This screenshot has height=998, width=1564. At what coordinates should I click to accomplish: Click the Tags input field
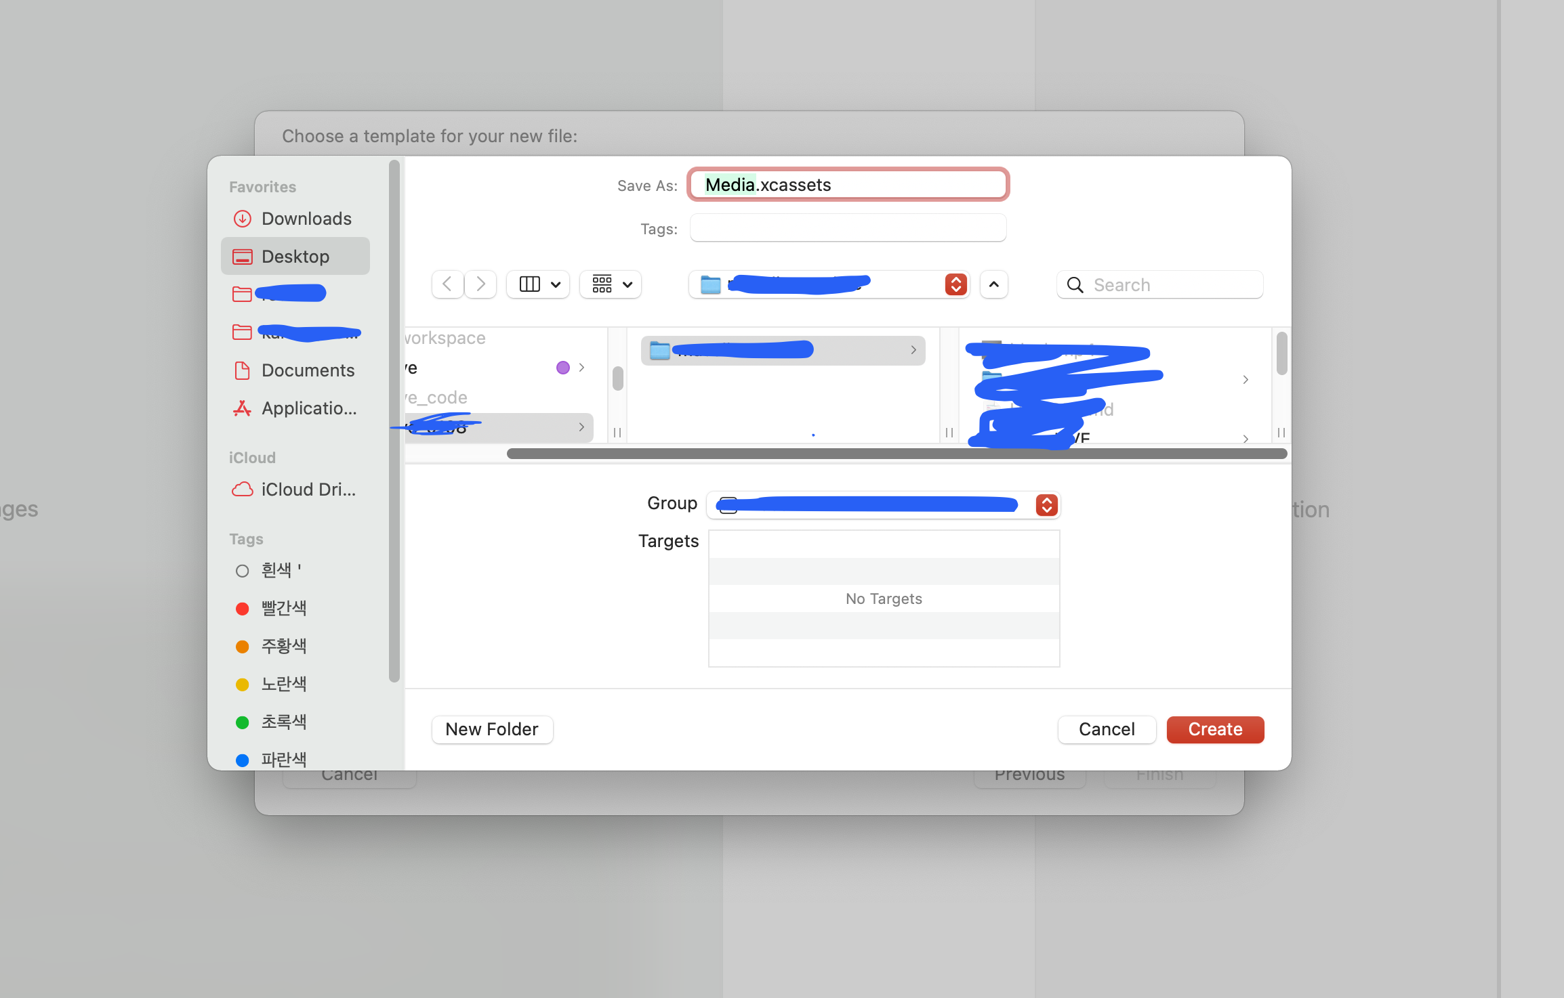point(847,228)
